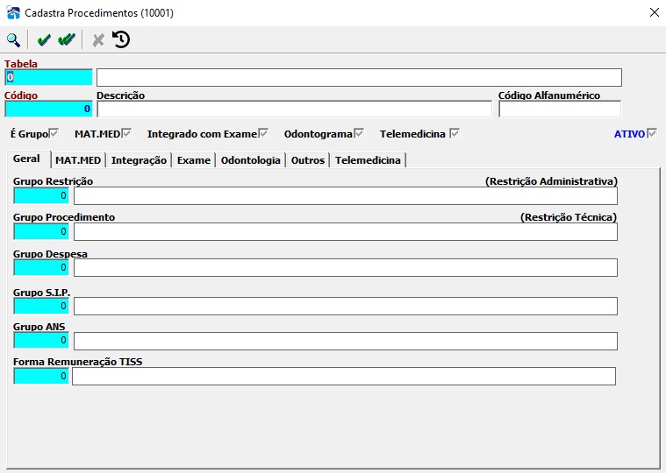This screenshot has width=666, height=473.
Task: Select the Odontologia tab
Action: tap(251, 160)
